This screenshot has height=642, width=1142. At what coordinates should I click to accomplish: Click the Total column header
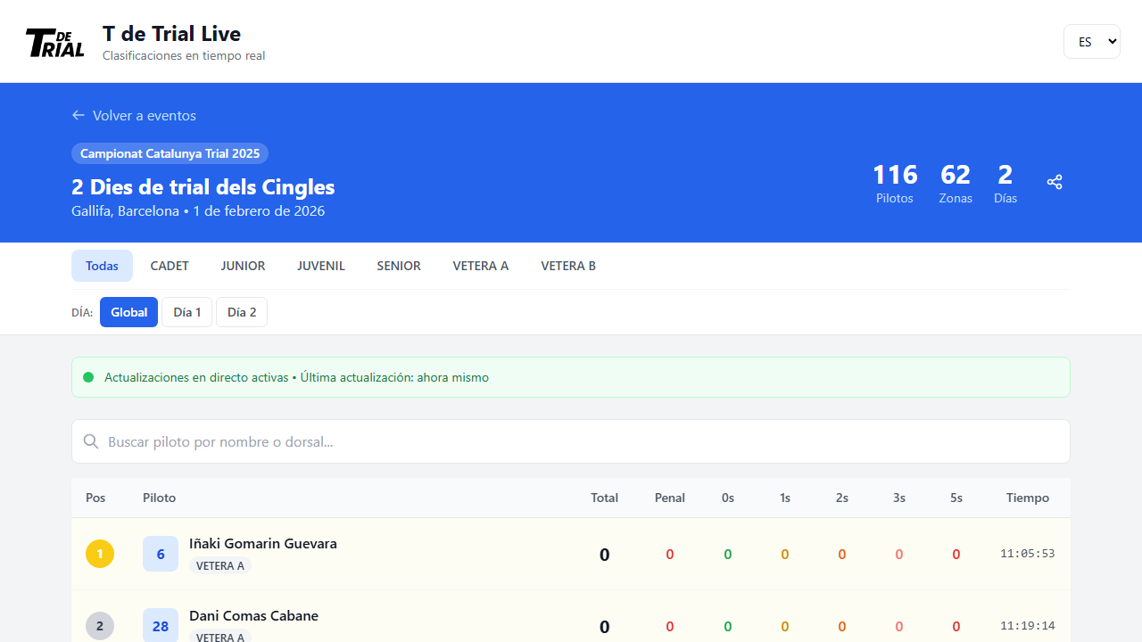coord(604,498)
